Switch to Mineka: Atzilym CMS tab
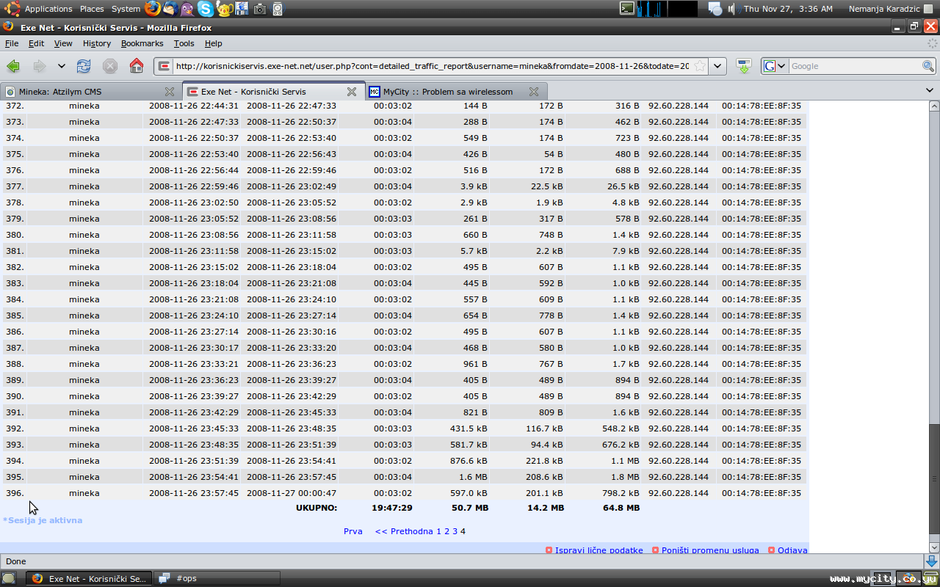 click(x=91, y=92)
